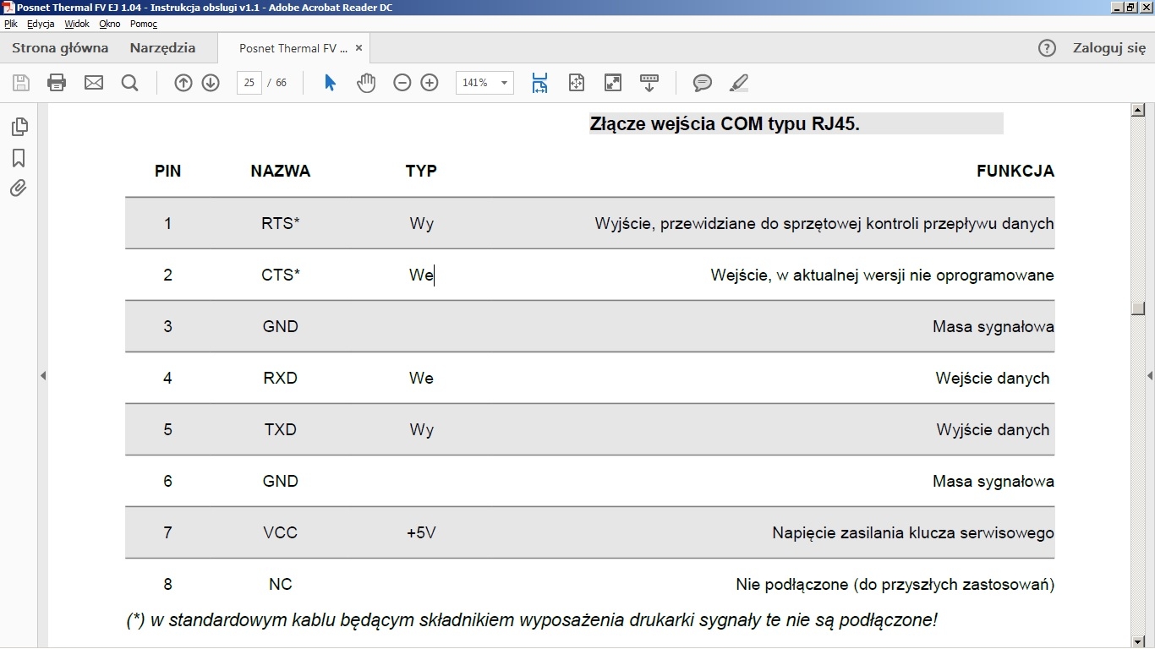Viewport: 1155px width, 649px height.
Task: Click the Zaloguj się sign-in link
Action: [x=1109, y=48]
